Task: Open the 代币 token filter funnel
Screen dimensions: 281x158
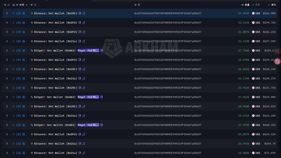Action: (x=253, y=5)
